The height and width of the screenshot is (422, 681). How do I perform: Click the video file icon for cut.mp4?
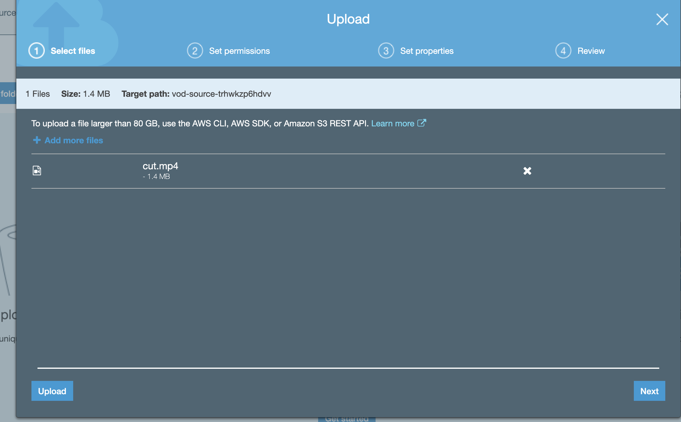37,170
